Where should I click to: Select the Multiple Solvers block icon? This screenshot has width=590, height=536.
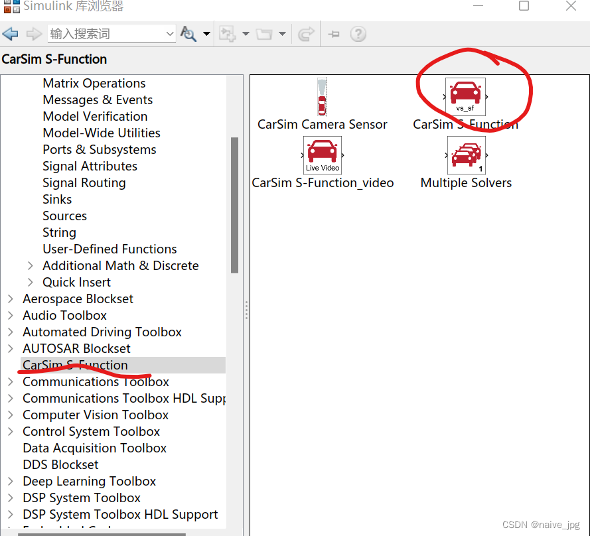click(467, 155)
